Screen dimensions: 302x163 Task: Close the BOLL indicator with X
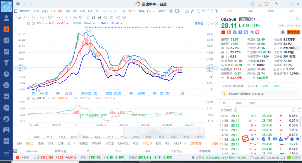(x=33, y=23)
